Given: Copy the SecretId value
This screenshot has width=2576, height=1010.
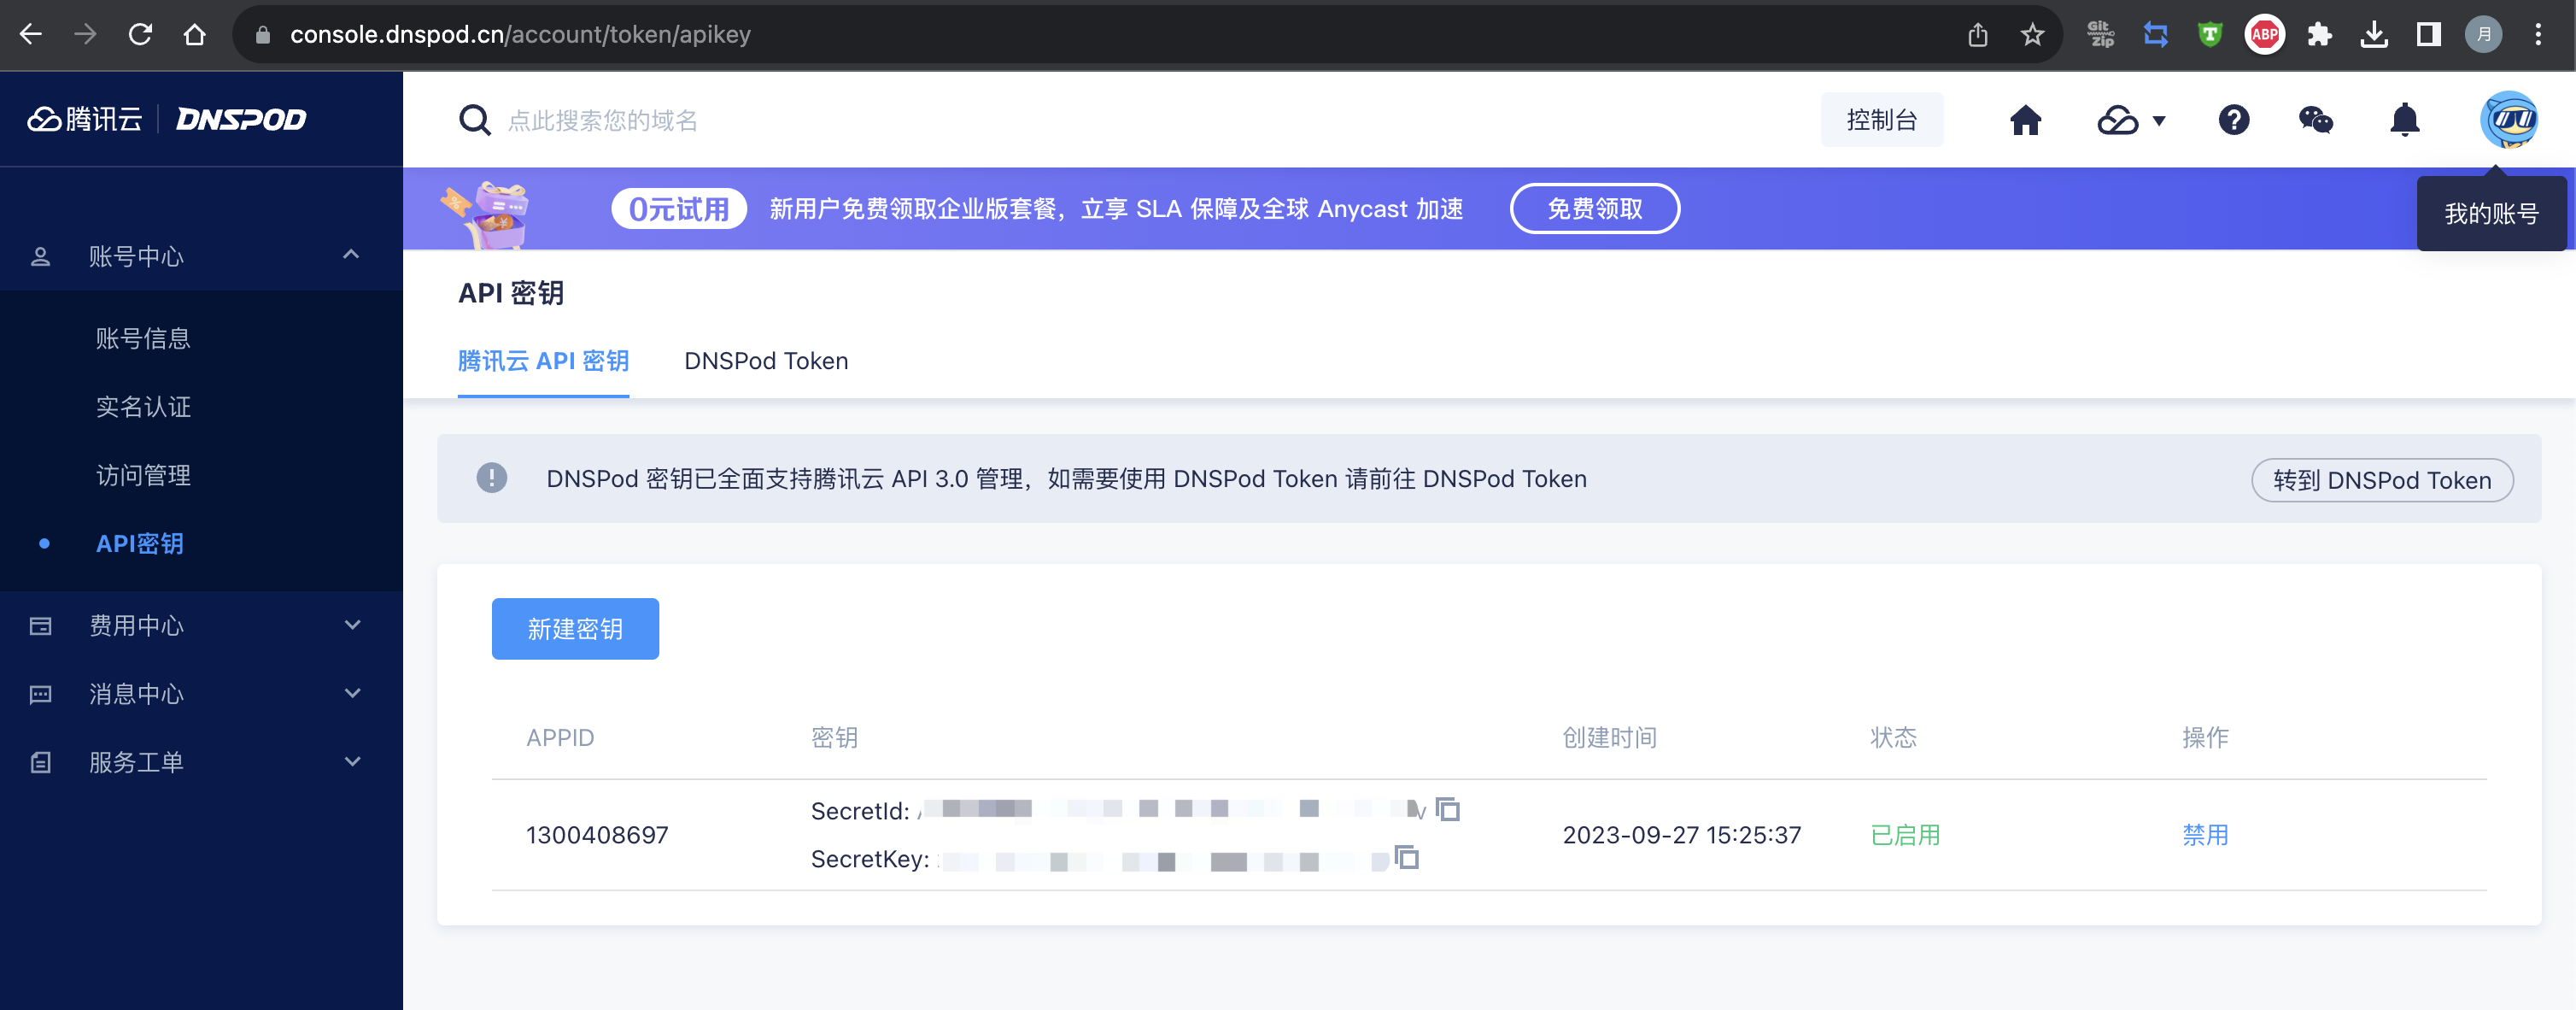Looking at the screenshot, I should click(1448, 808).
